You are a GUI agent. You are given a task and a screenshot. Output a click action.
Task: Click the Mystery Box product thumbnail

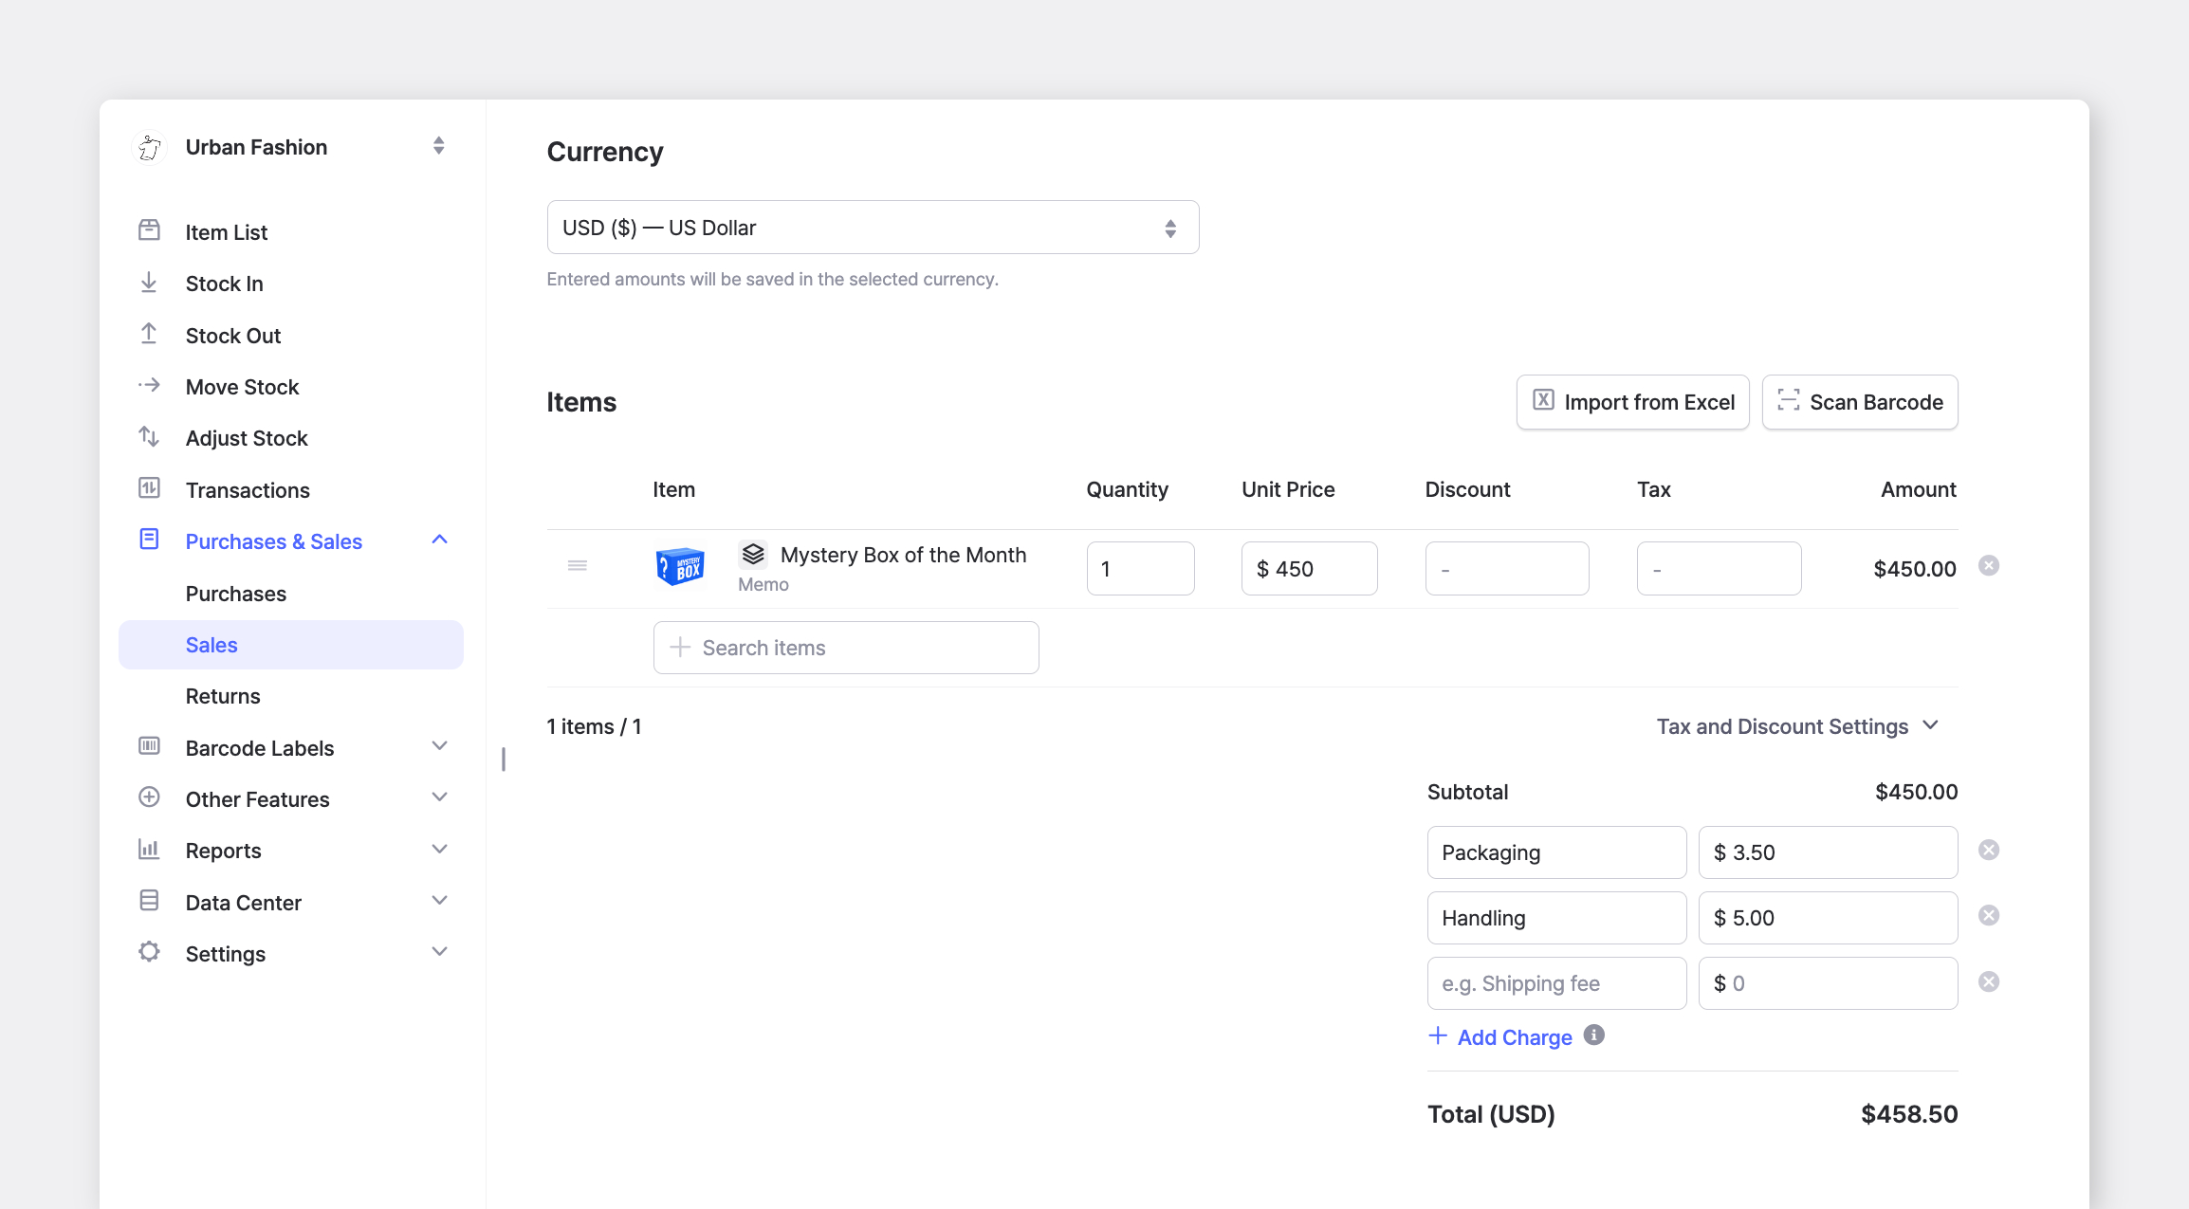click(x=680, y=567)
